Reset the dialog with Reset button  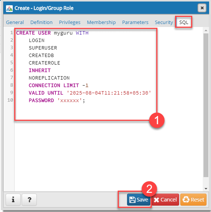(193, 200)
